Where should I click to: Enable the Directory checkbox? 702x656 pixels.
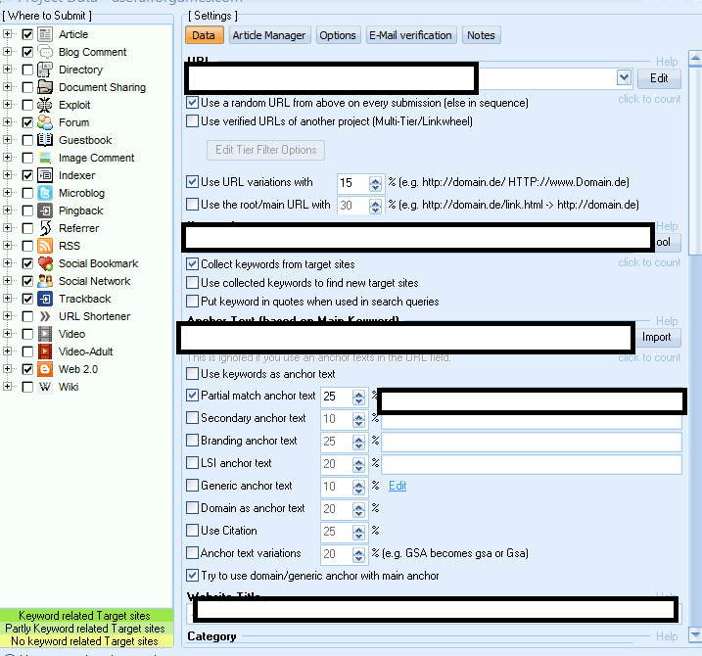pyautogui.click(x=27, y=70)
